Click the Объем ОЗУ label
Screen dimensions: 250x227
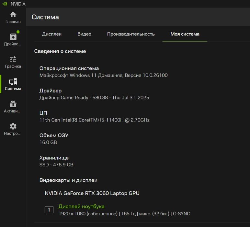pyautogui.click(x=54, y=135)
